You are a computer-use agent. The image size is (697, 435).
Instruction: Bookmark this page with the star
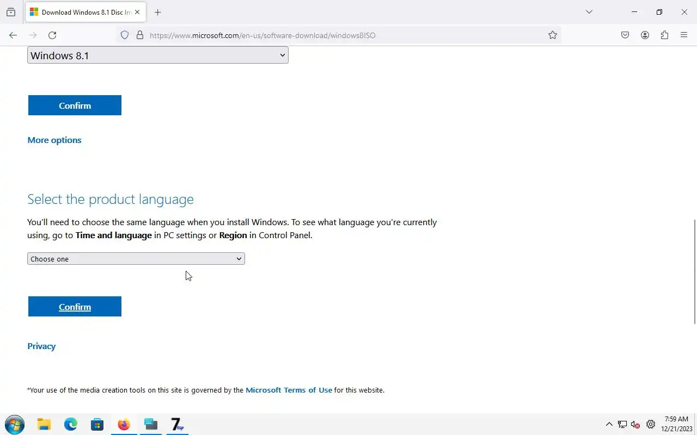[553, 35]
